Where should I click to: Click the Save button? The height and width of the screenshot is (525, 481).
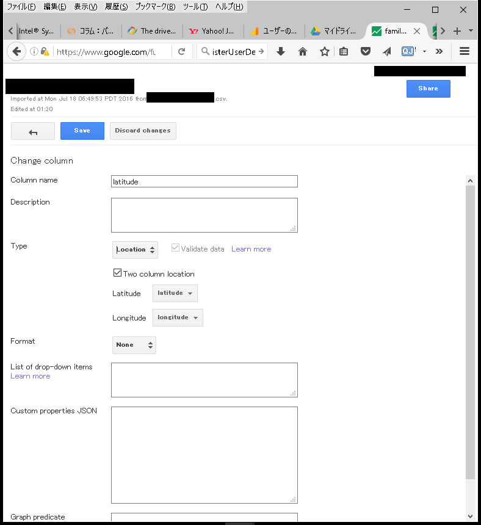coord(82,131)
